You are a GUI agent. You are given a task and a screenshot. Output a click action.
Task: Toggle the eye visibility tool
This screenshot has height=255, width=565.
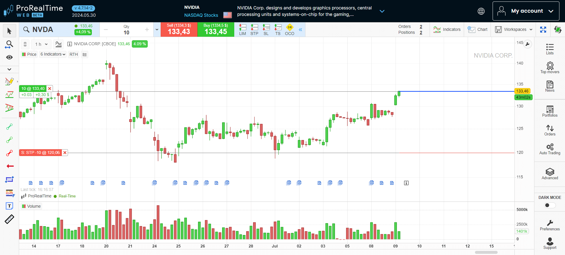[x=9, y=57]
